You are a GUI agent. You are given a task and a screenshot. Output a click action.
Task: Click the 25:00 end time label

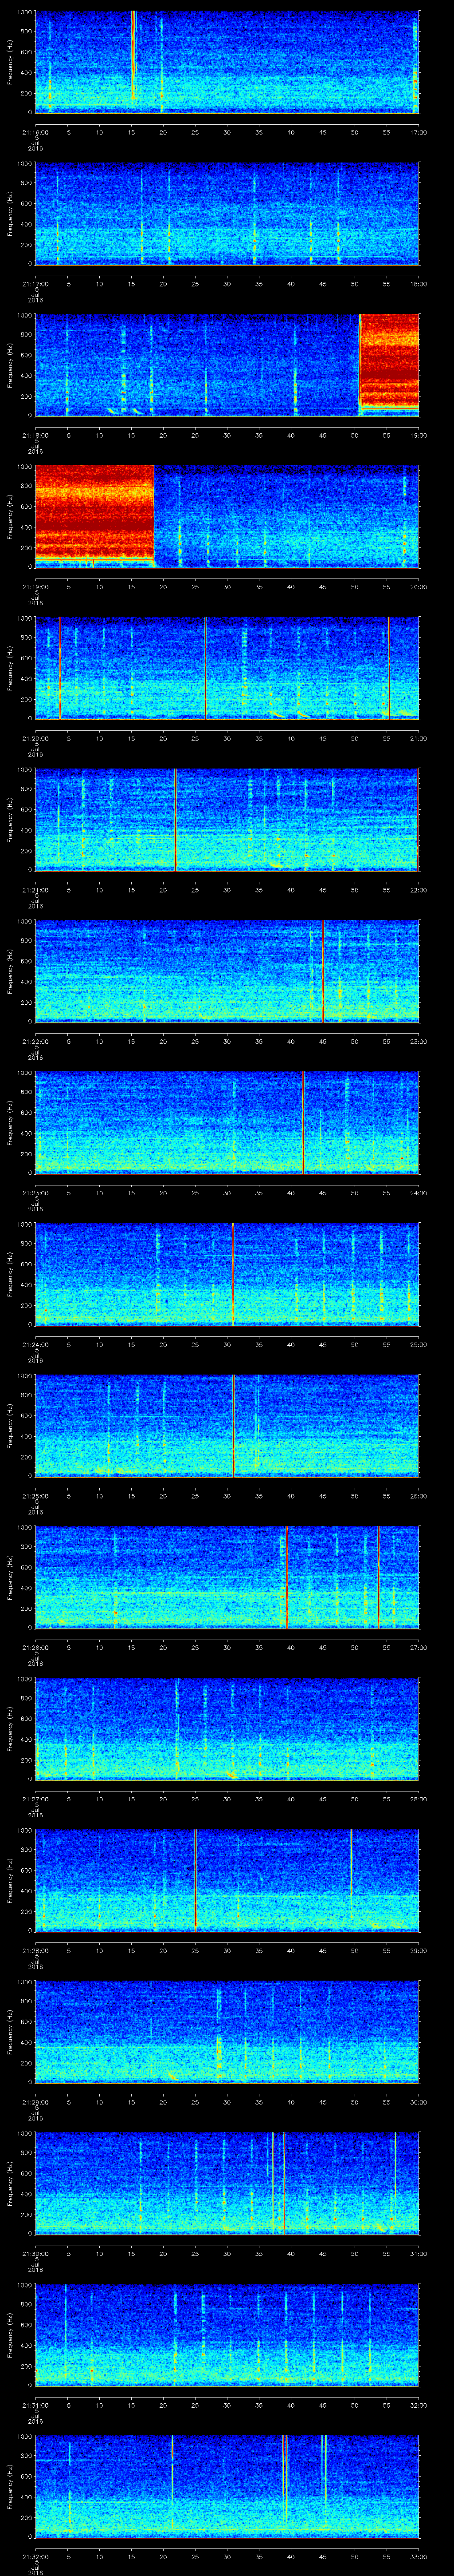pyautogui.click(x=418, y=1344)
